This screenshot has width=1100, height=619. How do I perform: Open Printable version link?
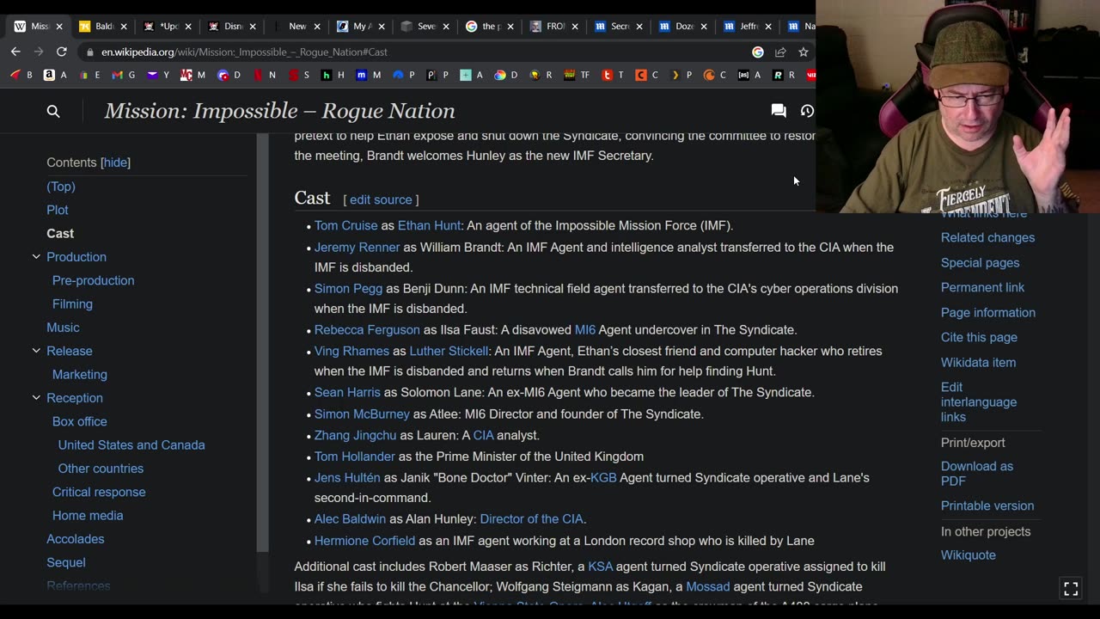pos(987,506)
